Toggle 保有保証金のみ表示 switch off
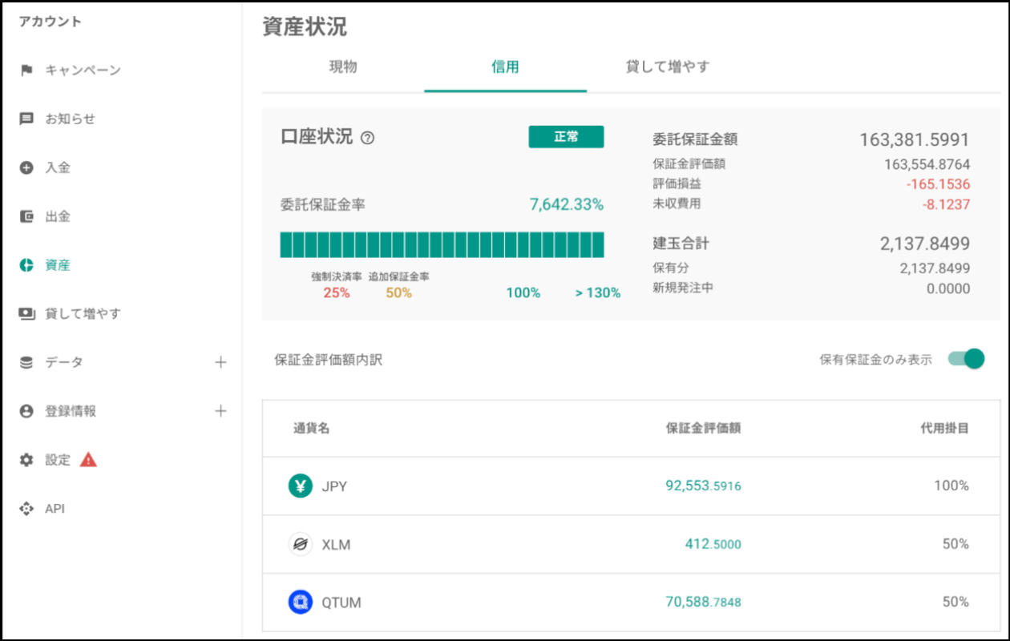The image size is (1010, 641). 966,359
